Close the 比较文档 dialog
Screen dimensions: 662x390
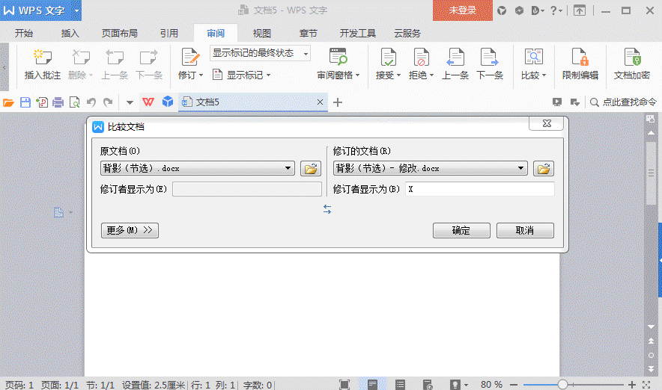[547, 123]
